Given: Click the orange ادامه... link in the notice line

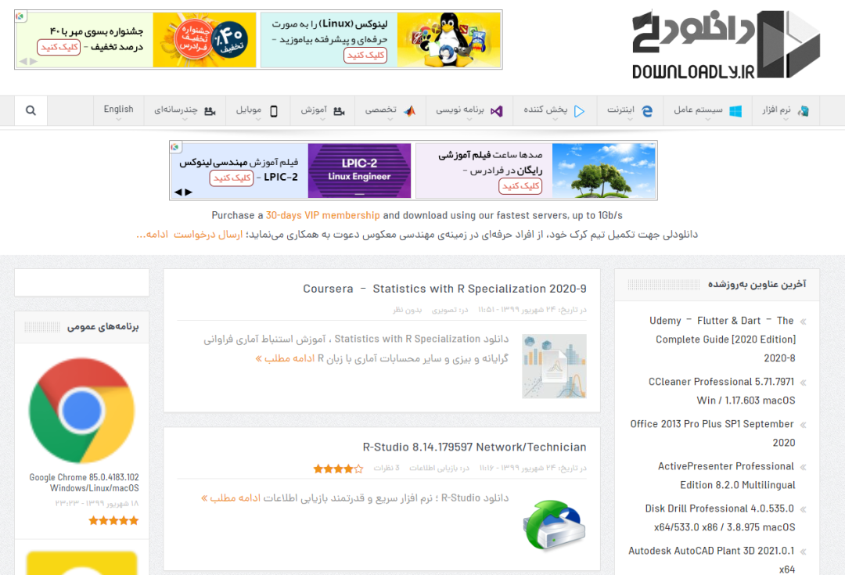Looking at the screenshot, I should coord(152,235).
